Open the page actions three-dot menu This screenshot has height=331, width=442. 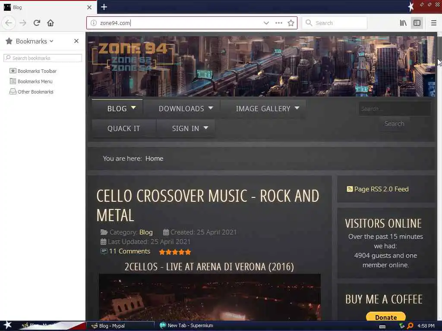coord(278,23)
